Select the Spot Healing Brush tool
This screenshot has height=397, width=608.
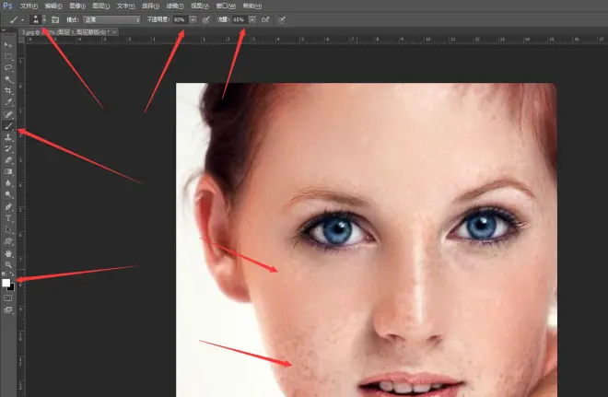point(8,114)
